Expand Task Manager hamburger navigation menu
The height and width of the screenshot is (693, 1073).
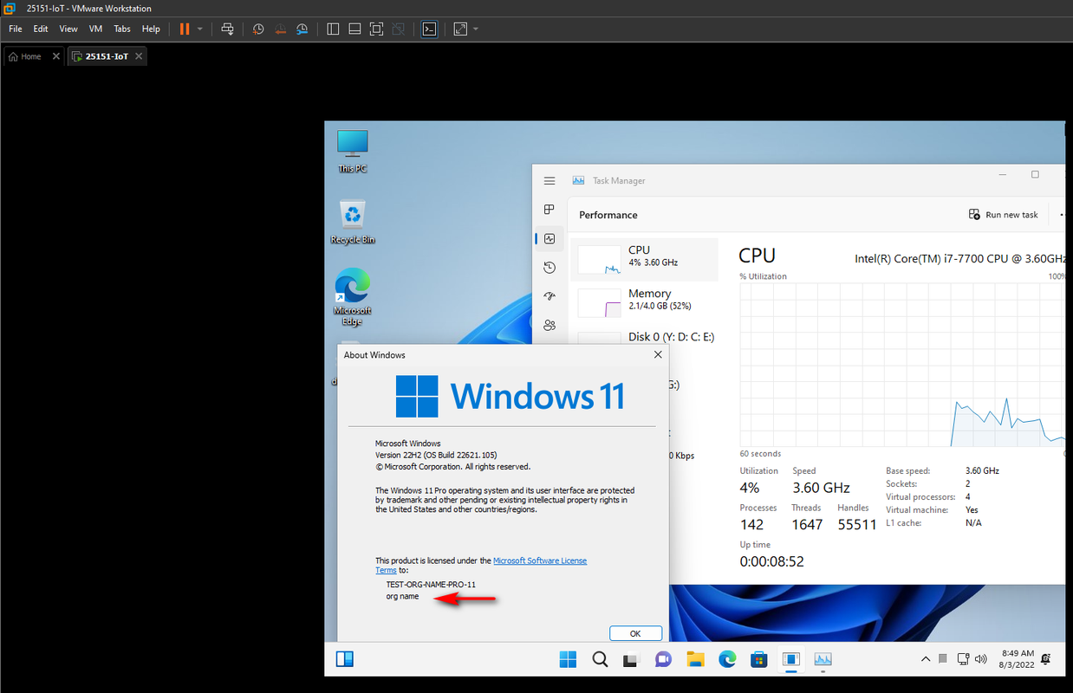pyautogui.click(x=550, y=181)
